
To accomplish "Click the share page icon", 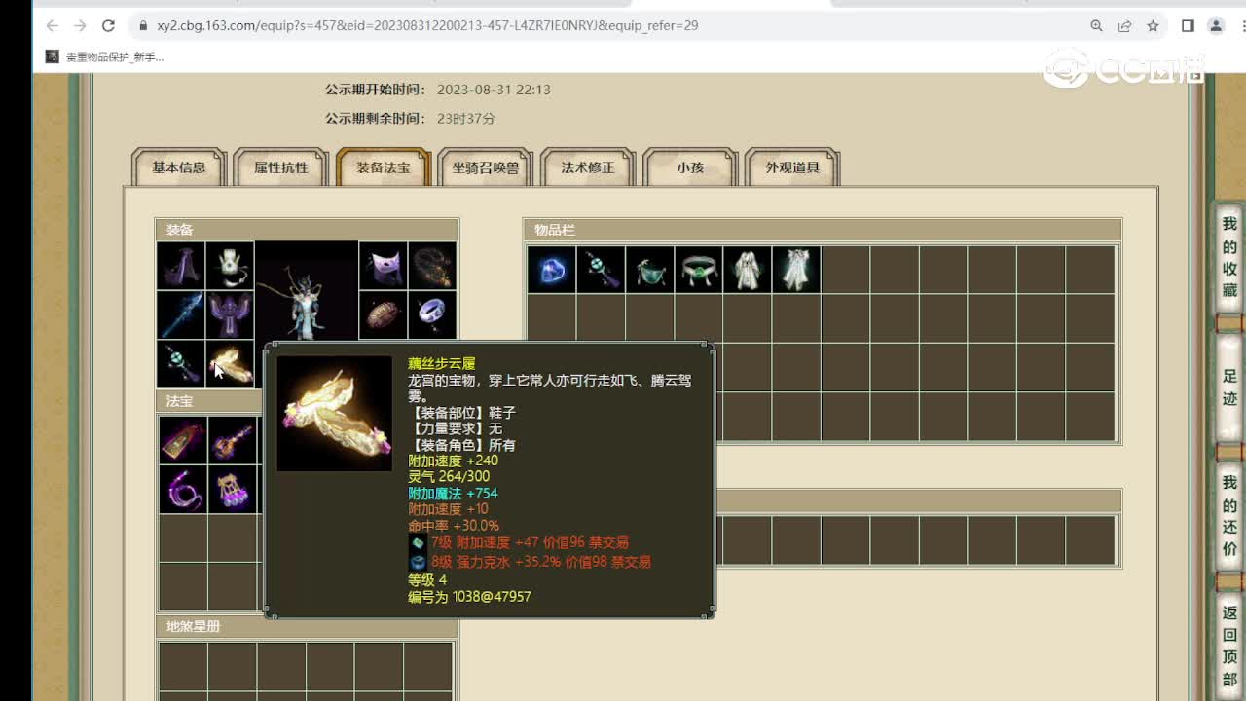I will (1124, 26).
